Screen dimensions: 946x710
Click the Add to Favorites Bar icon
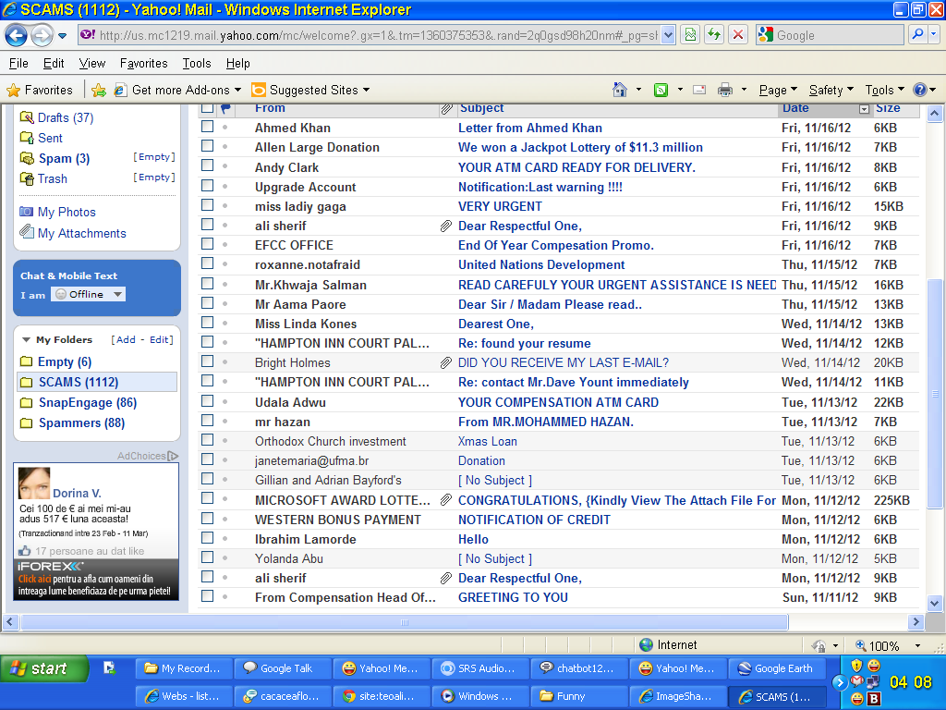click(x=99, y=90)
